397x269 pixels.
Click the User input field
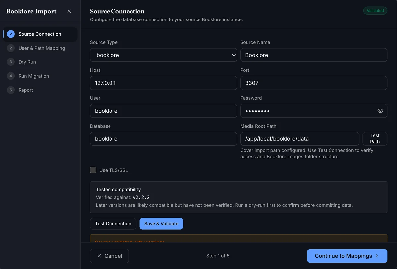point(163,111)
